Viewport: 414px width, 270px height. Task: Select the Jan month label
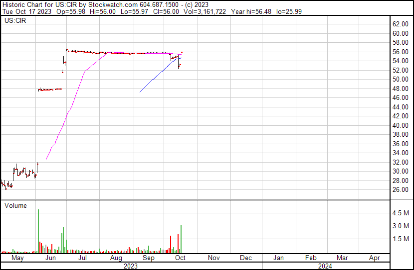(278, 258)
